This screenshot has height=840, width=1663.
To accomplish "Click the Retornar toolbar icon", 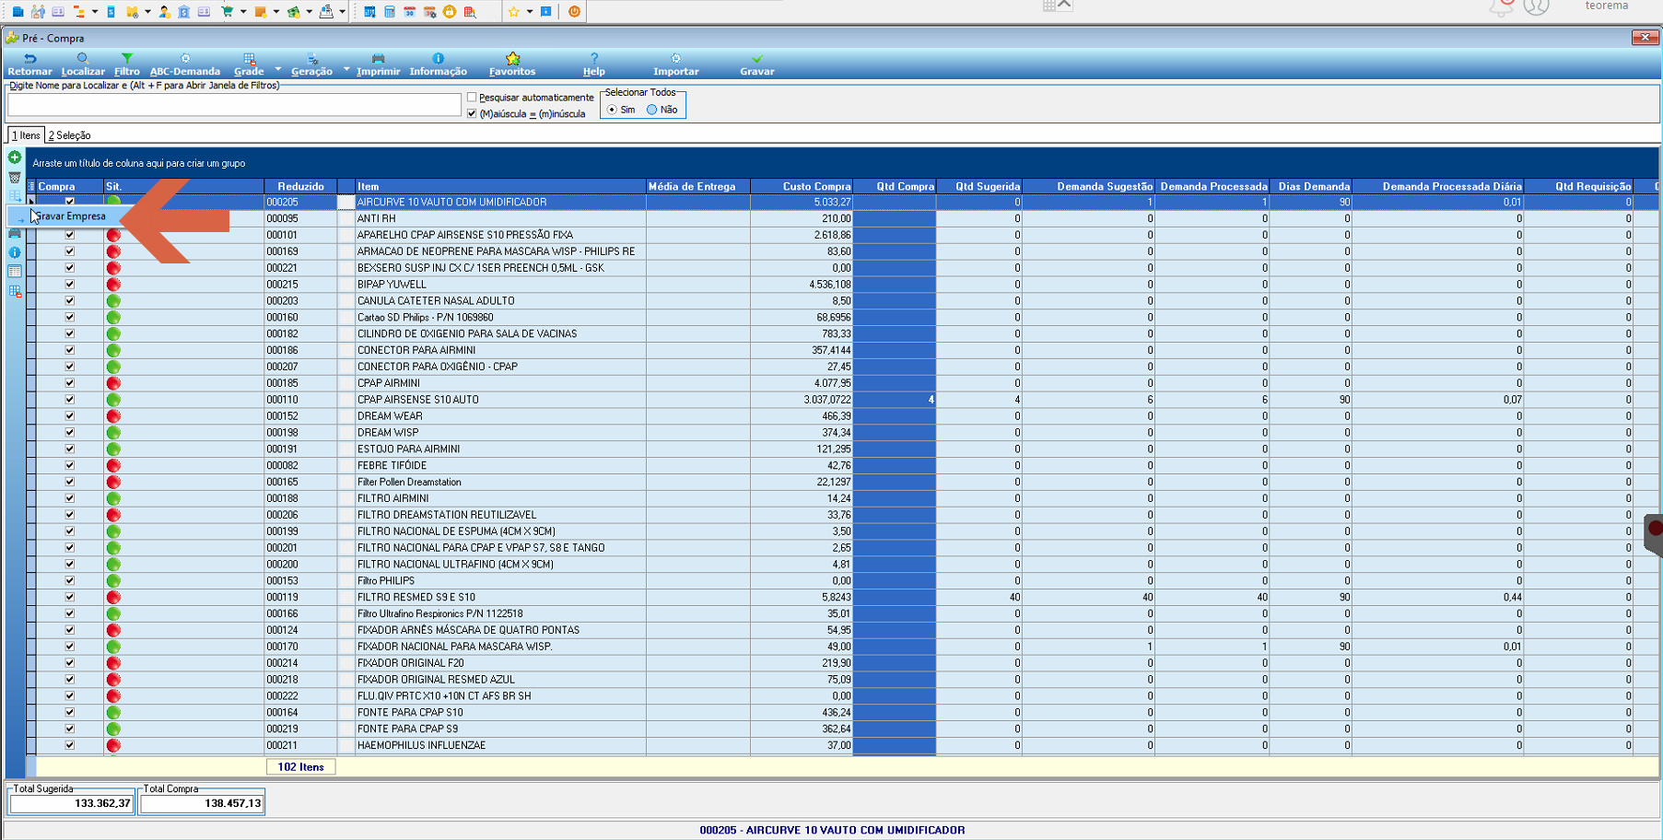I will (29, 64).
